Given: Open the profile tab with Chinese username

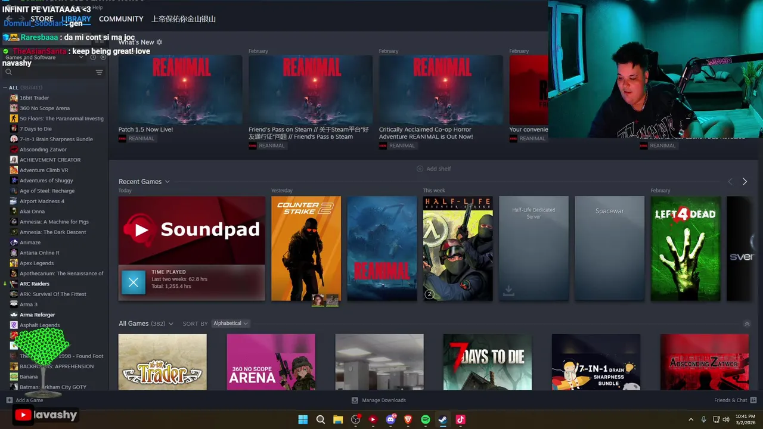Looking at the screenshot, I should (184, 19).
